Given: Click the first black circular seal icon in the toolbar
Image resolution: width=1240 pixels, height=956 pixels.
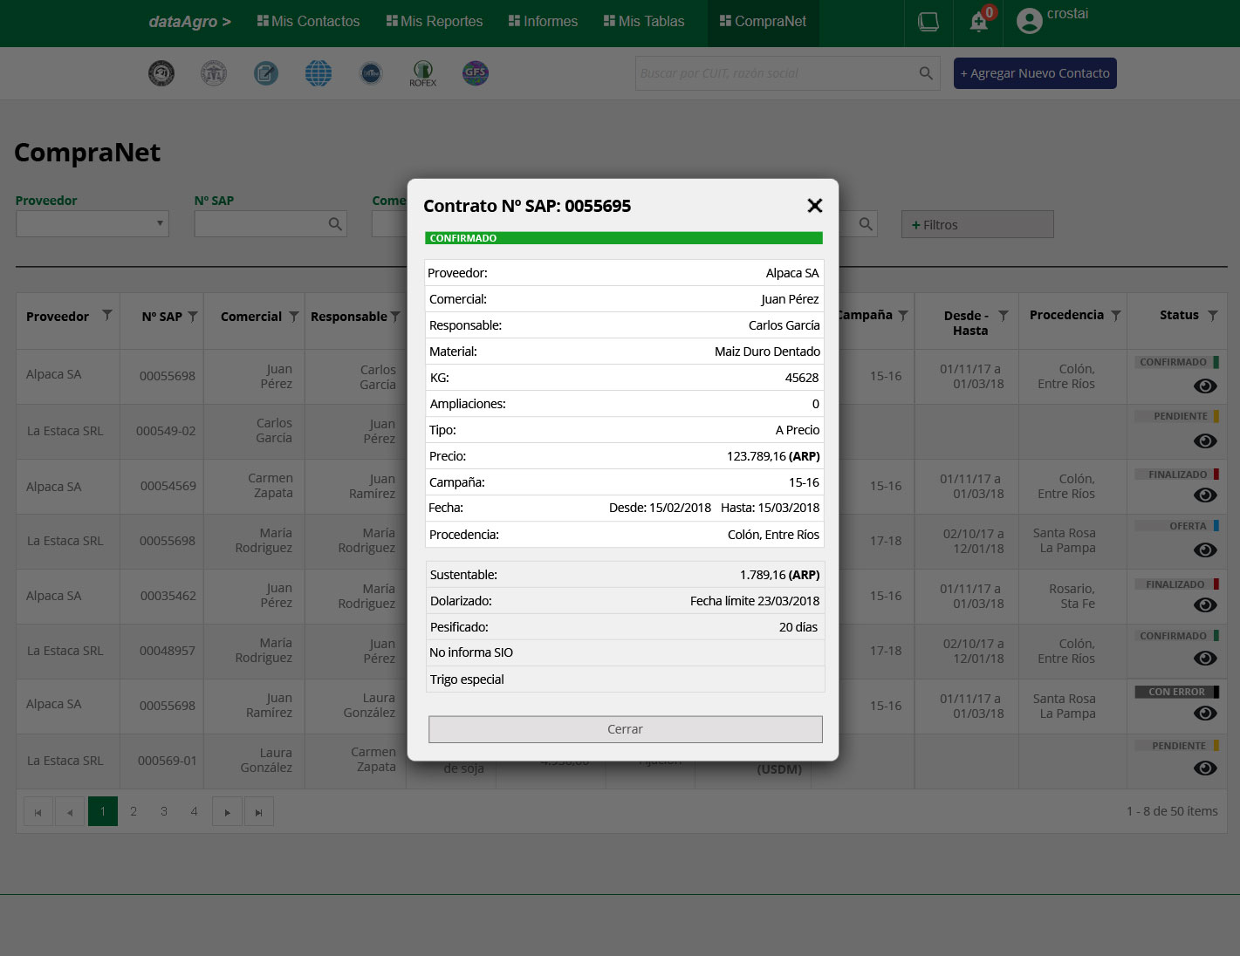Looking at the screenshot, I should coord(161,73).
